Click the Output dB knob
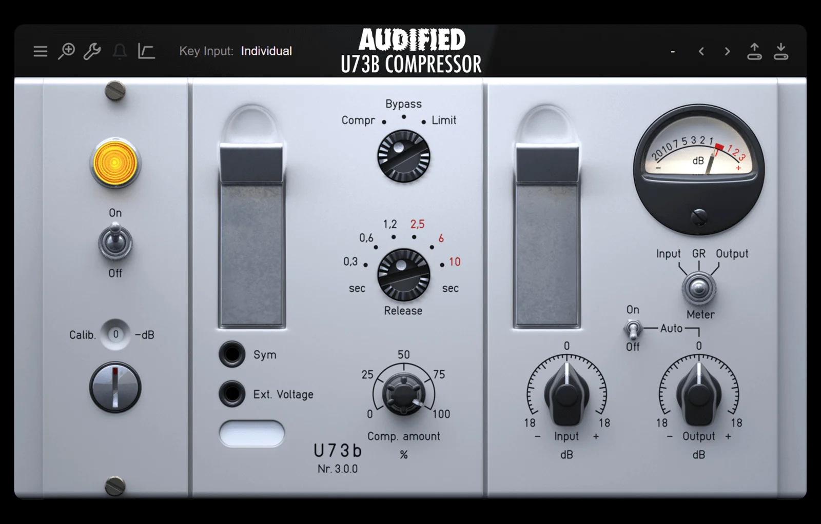 pyautogui.click(x=698, y=394)
